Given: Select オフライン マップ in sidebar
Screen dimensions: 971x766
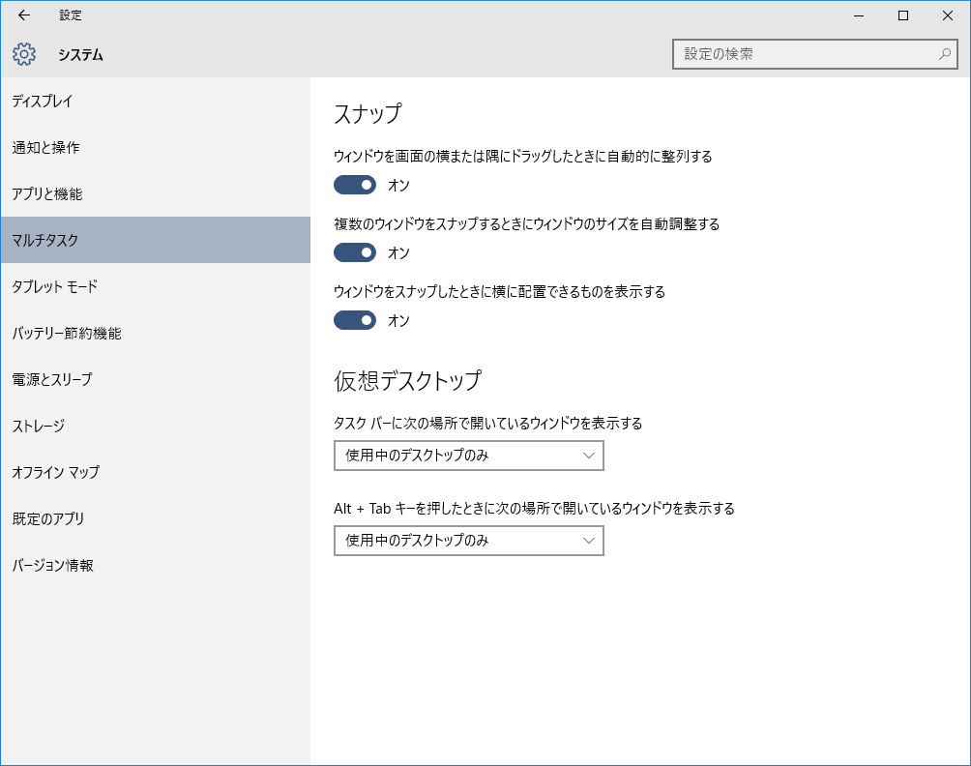Looking at the screenshot, I should (156, 473).
